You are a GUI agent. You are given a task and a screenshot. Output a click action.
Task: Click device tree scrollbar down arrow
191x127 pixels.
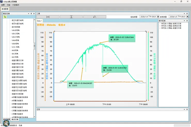[x=35, y=117]
